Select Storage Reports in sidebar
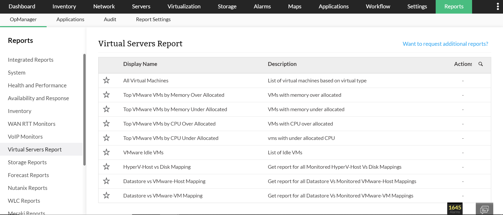The width and height of the screenshot is (503, 215). click(x=27, y=162)
